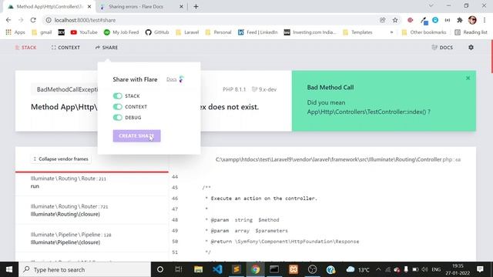Toggle the STACK switch in Share panel
493x277 pixels.
click(x=118, y=95)
